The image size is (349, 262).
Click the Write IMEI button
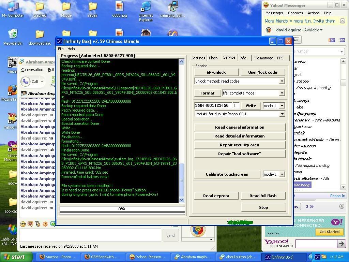[x=251, y=106]
